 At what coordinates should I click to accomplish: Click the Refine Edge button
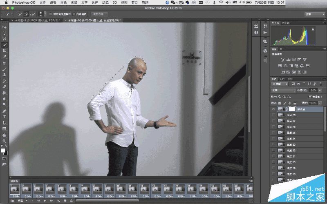(x=99, y=14)
